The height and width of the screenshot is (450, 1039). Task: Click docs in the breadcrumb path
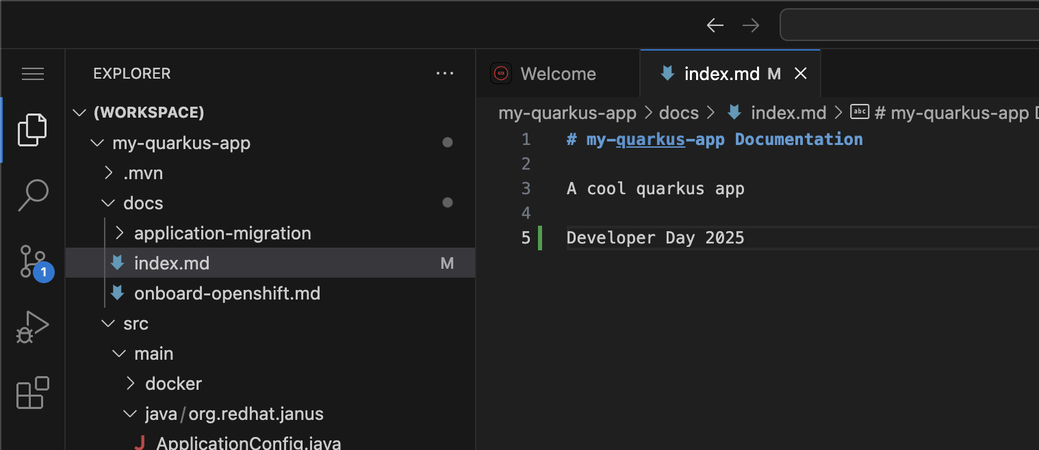tap(679, 112)
